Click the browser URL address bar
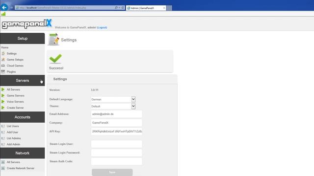Image resolution: width=314 pixels, height=176 pixels. point(65,8)
